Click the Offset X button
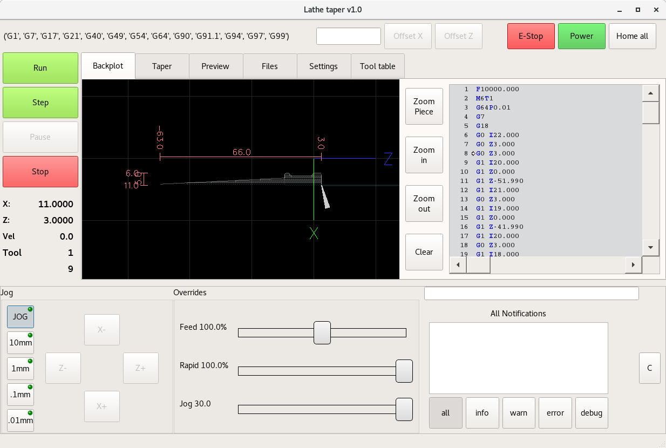The image size is (666, 448). (408, 36)
